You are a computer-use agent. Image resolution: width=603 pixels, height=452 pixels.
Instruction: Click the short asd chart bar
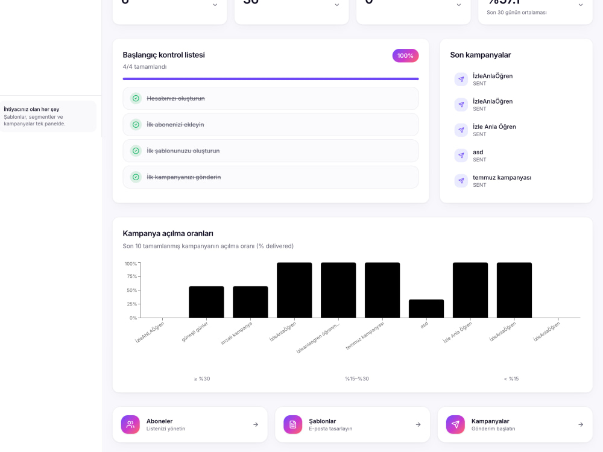click(x=426, y=309)
